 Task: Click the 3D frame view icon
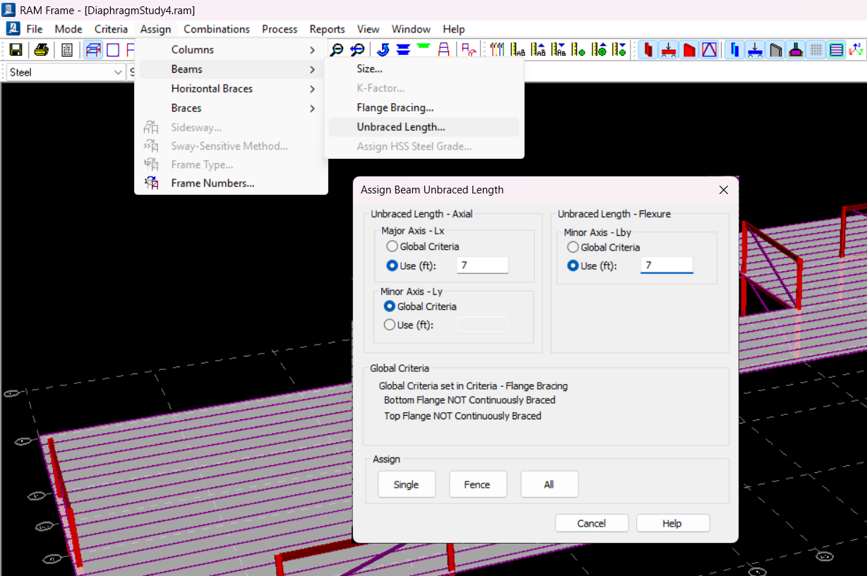tap(93, 50)
